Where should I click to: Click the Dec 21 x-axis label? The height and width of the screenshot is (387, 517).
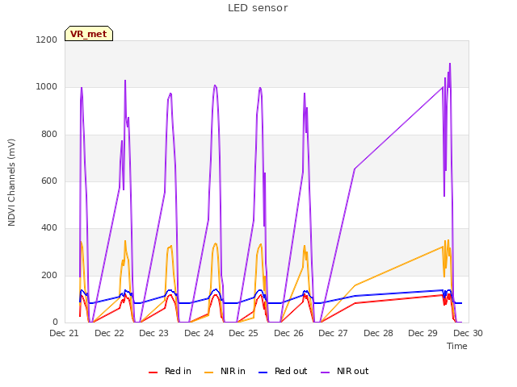point(65,333)
